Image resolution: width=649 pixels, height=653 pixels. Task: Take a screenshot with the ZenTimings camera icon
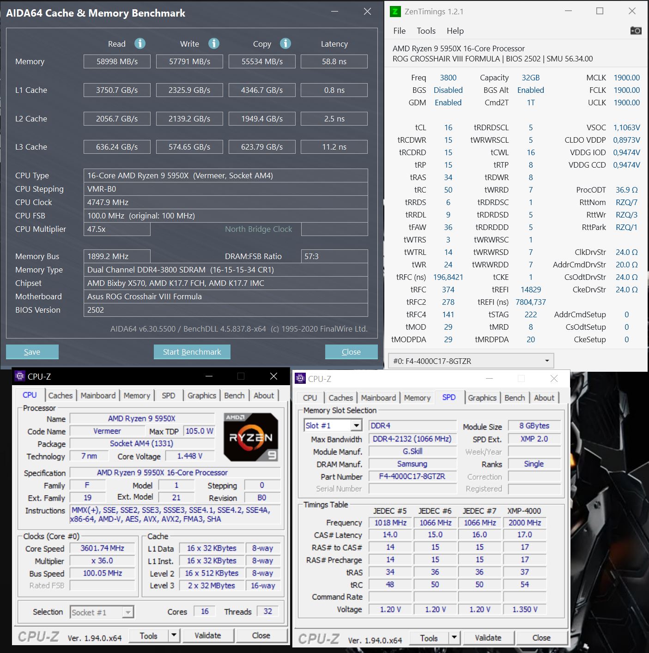[x=636, y=30]
